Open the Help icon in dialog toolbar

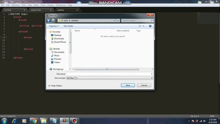pyautogui.click(x=150, y=26)
